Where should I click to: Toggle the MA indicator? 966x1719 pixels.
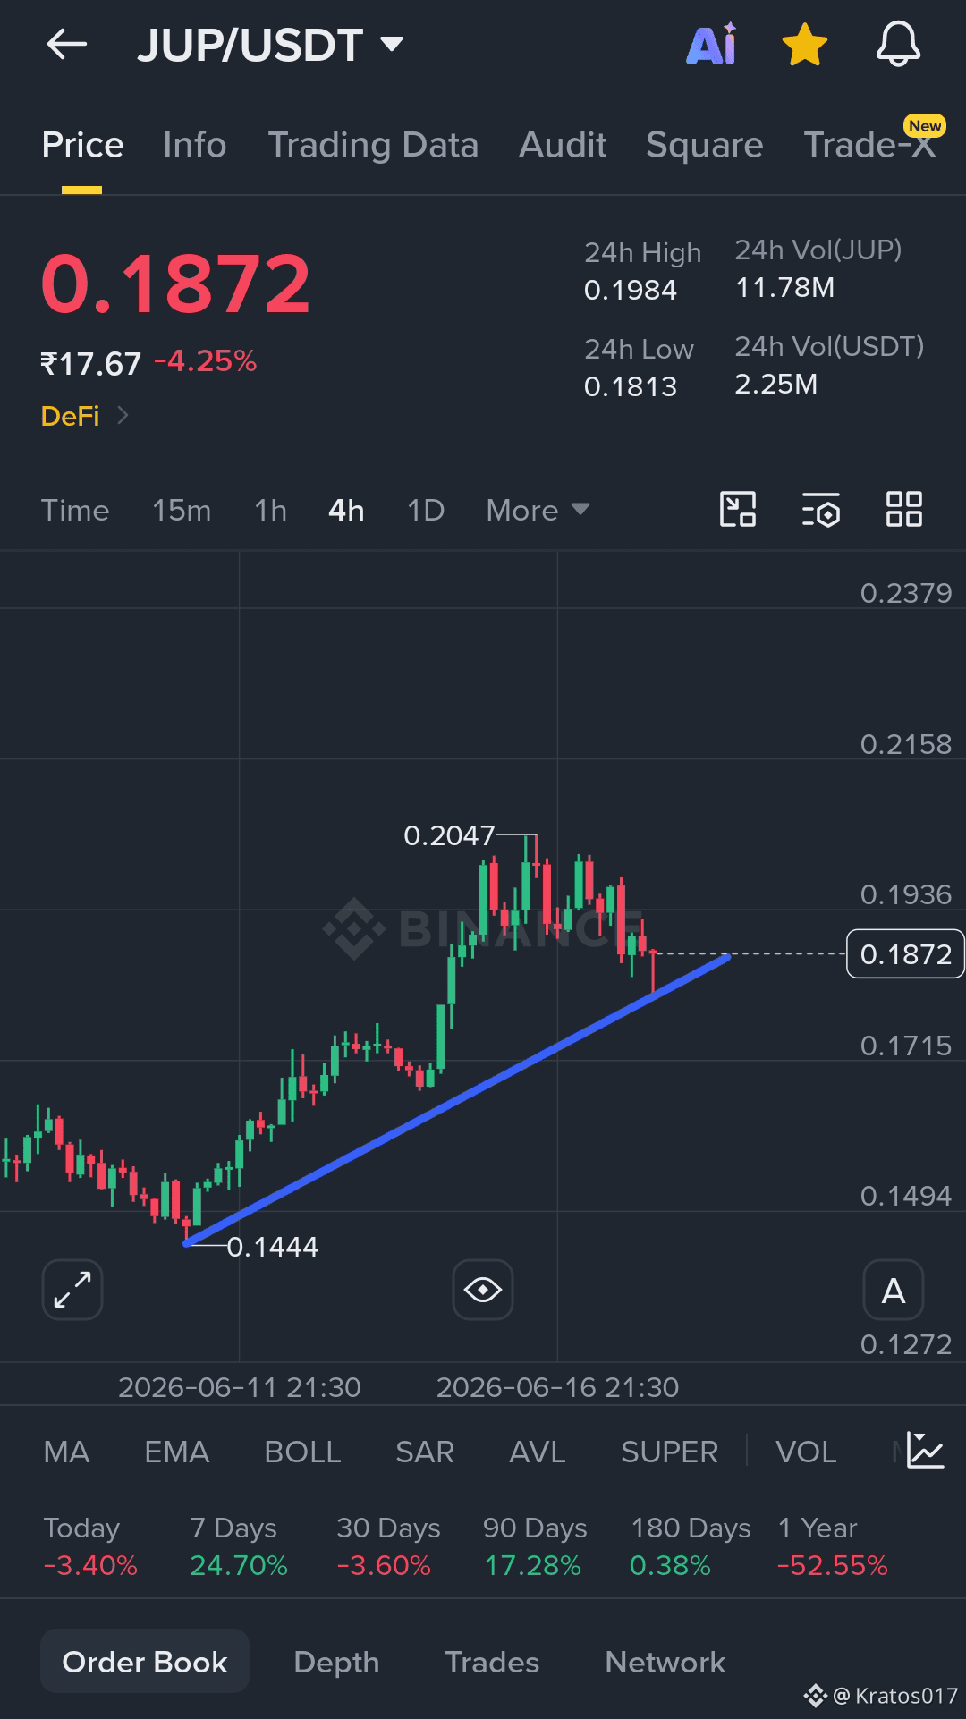pyautogui.click(x=66, y=1452)
